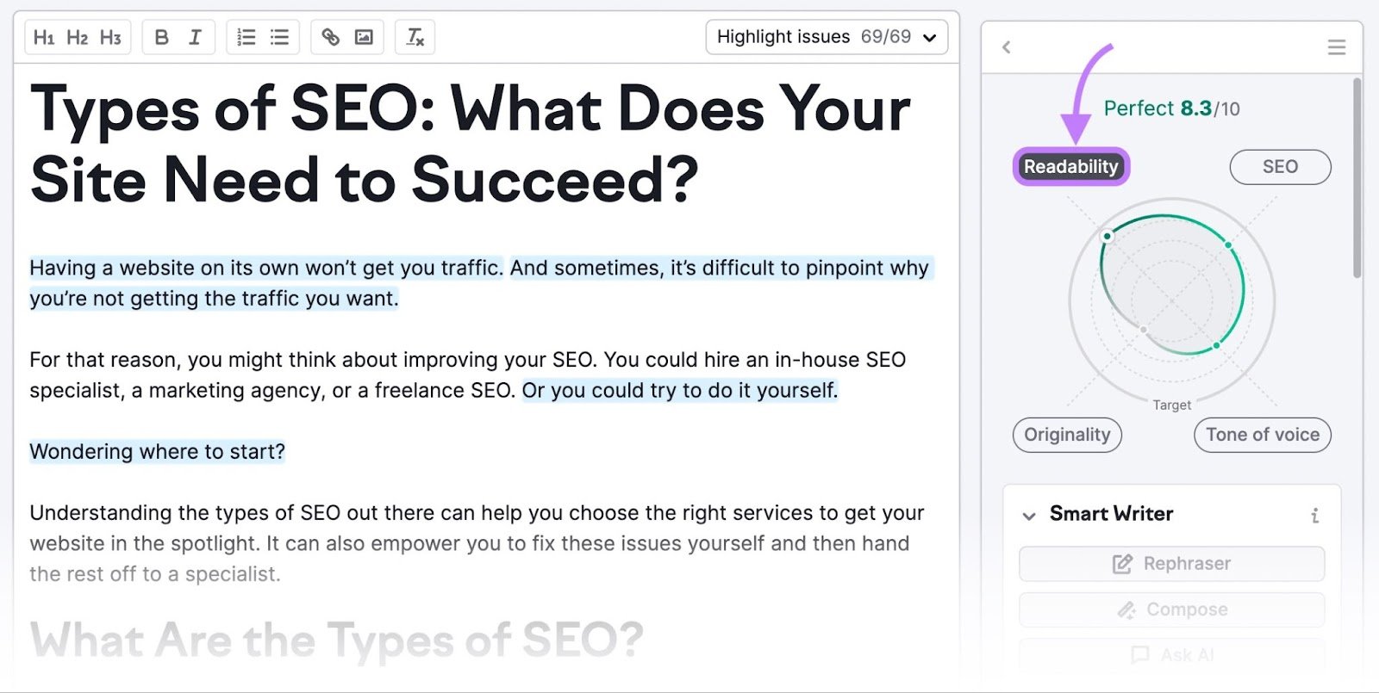Collapse the Smart Writer section
Screen dimensions: 1379x693
pos(1029,515)
